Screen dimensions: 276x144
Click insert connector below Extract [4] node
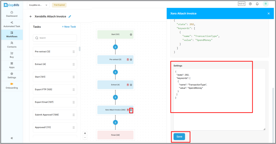pyautogui.click(x=115, y=97)
